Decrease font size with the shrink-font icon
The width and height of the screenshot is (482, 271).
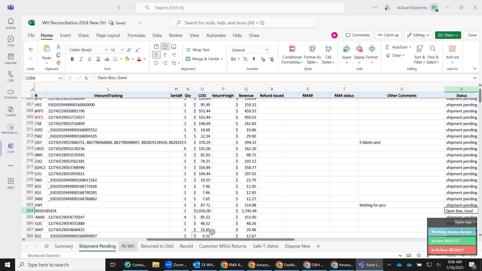click(x=138, y=50)
